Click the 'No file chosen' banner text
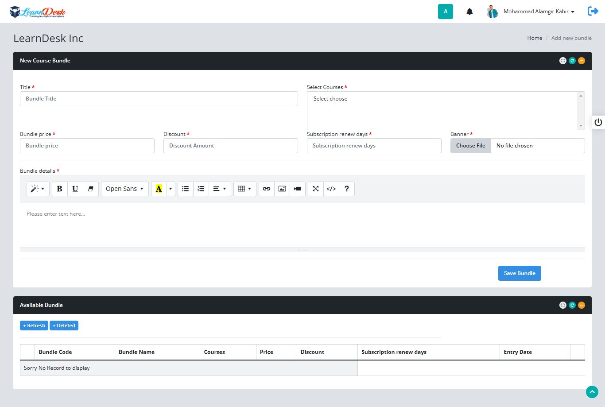Screen dimensions: 605x407 point(515,146)
